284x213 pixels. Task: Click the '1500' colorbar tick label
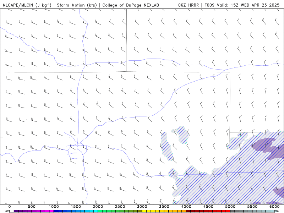tap(76, 207)
